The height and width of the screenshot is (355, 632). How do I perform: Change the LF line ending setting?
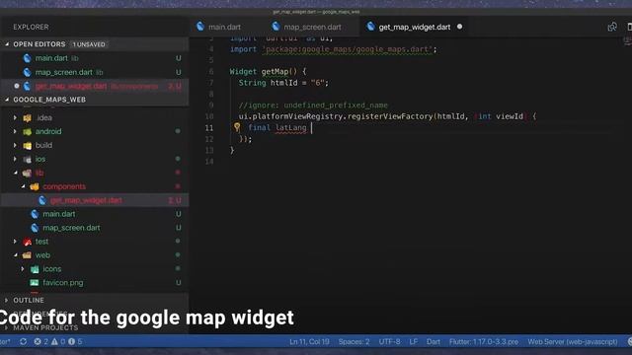tap(414, 342)
